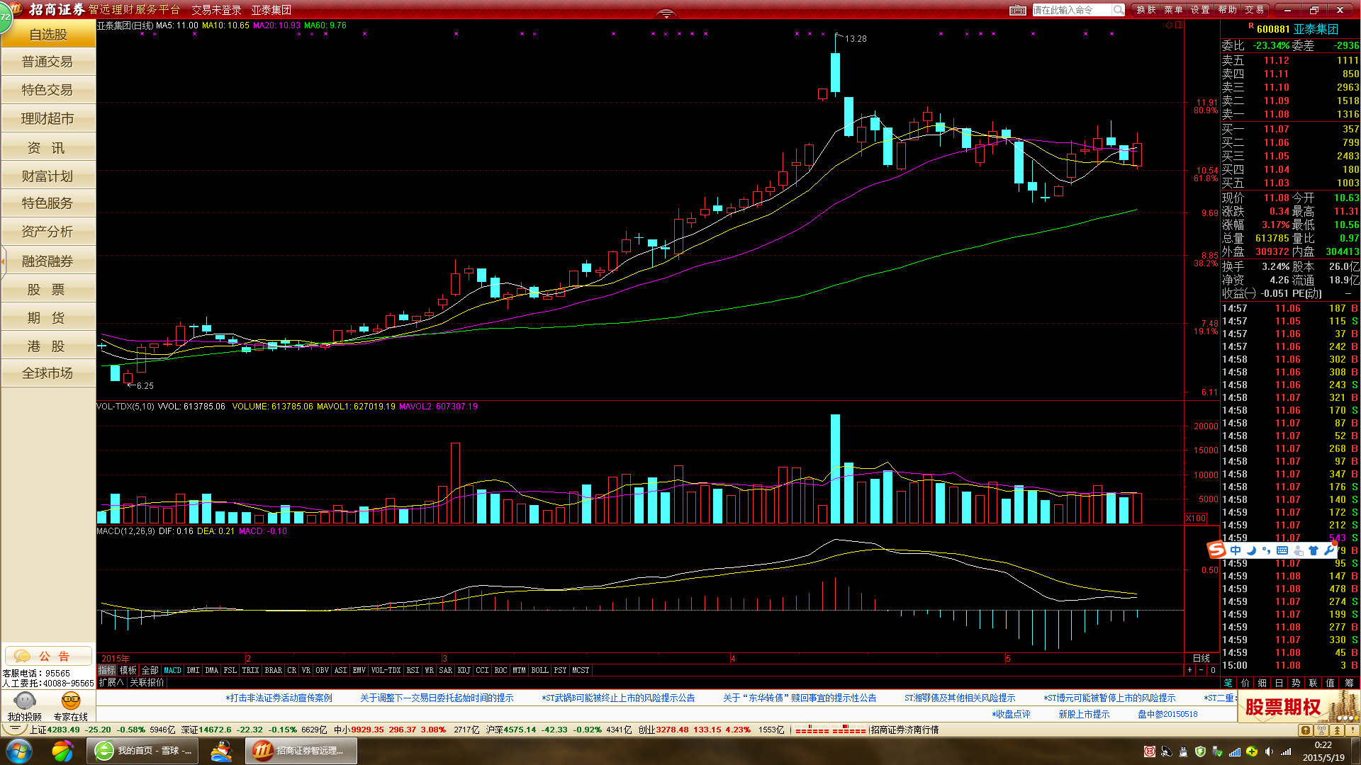Switch indicator to VOL-TDX
Screen dimensions: 1361x765
click(x=386, y=670)
